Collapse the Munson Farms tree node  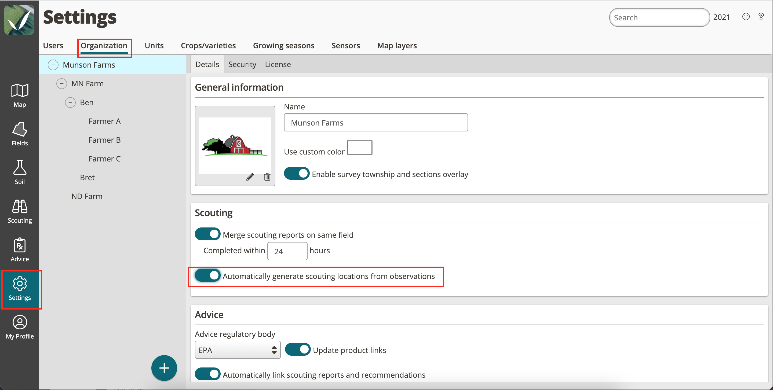(53, 65)
